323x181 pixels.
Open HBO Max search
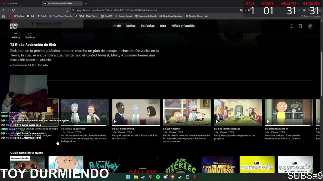pyautogui.click(x=291, y=26)
